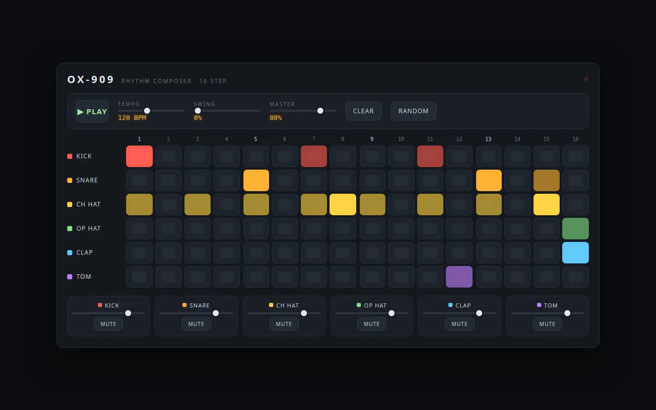Click the Clear button
Screen dimensions: 656x410
(x=363, y=111)
